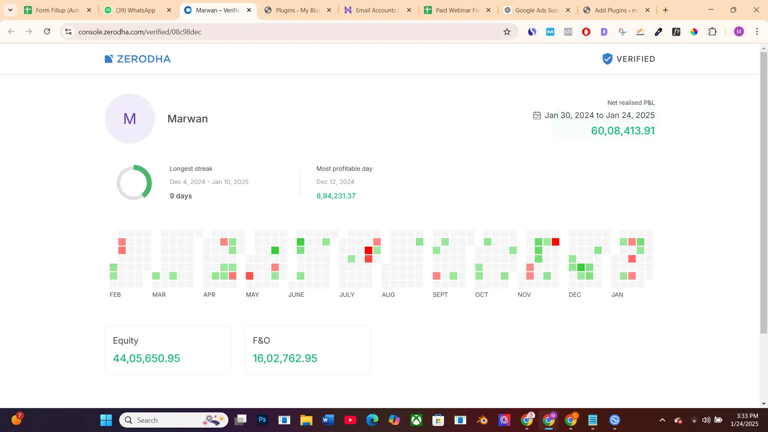Click the view site information icon

[x=68, y=32]
